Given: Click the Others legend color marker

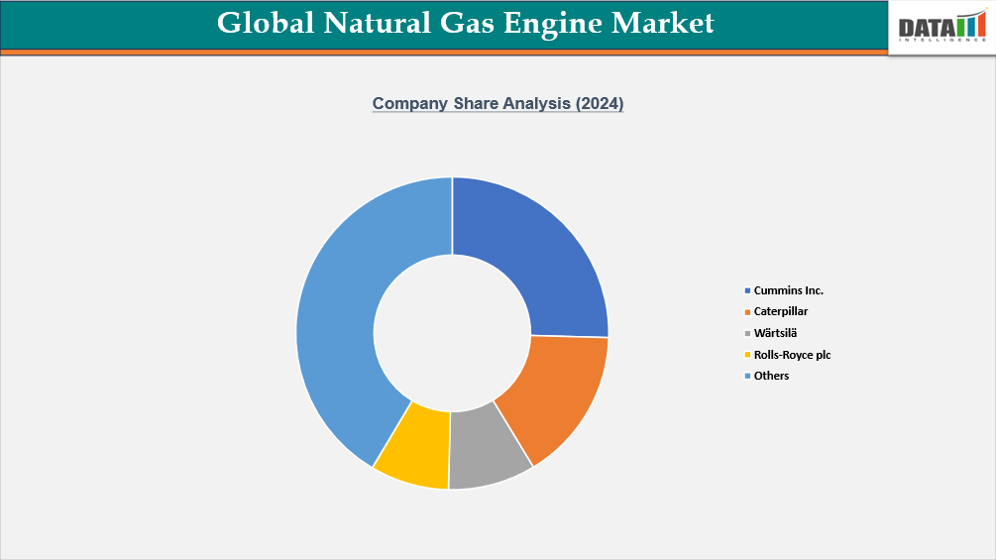Looking at the screenshot, I should [x=747, y=376].
